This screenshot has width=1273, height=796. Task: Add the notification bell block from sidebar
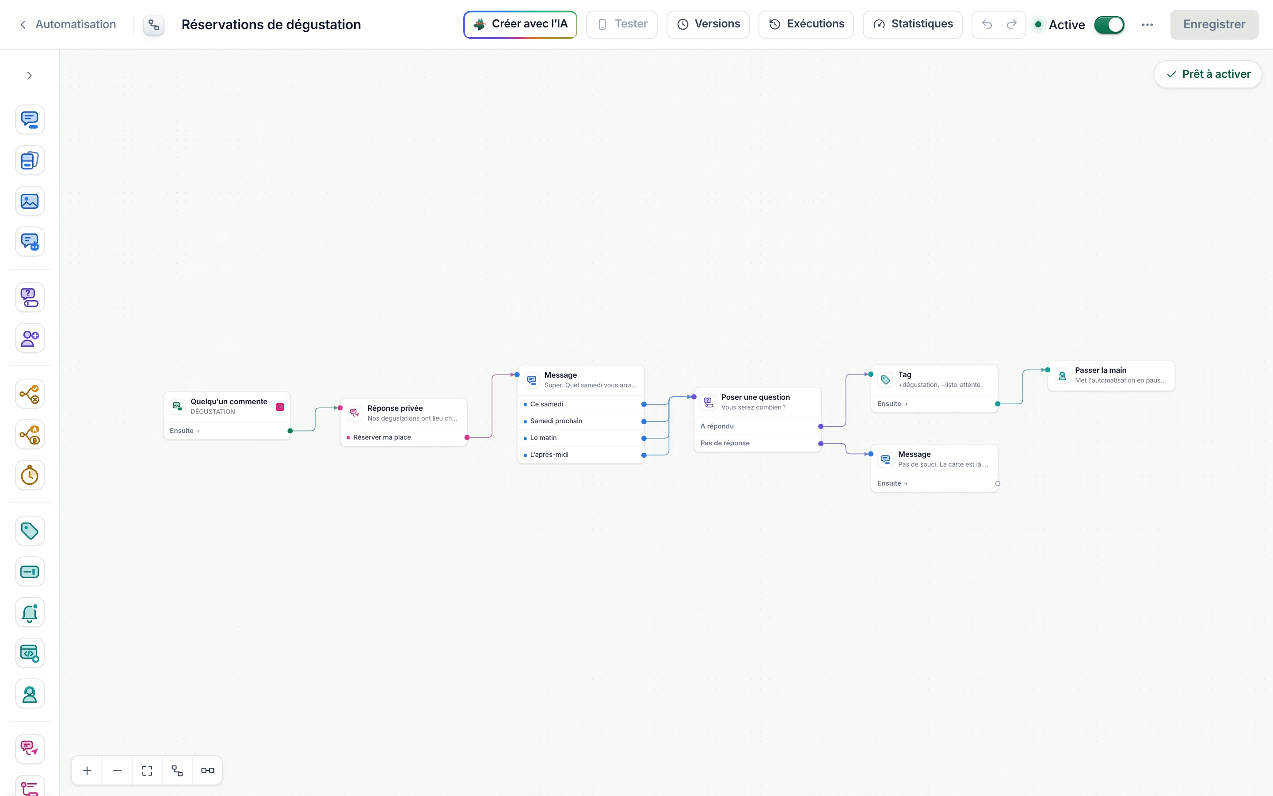(x=30, y=612)
